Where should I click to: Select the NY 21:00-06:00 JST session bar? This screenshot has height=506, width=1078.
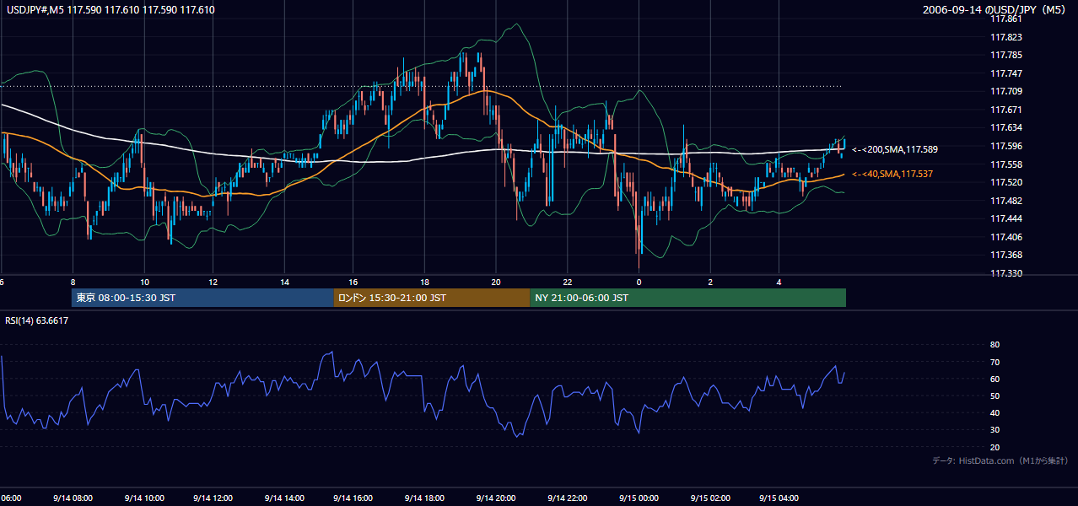687,298
